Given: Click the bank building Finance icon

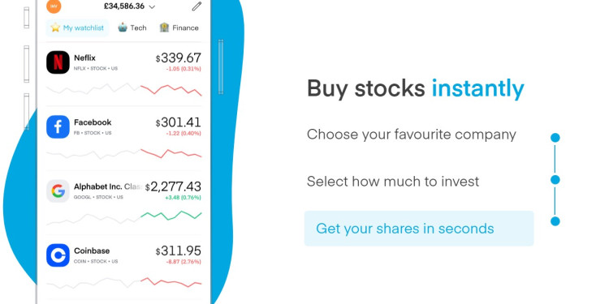Looking at the screenshot, I should [164, 27].
